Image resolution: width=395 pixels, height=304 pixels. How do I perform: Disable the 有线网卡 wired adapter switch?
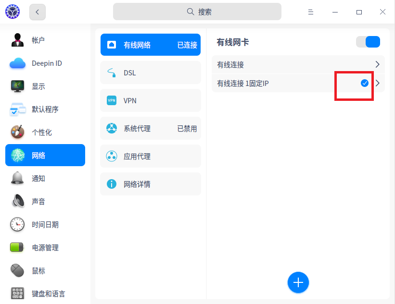pyautogui.click(x=368, y=42)
